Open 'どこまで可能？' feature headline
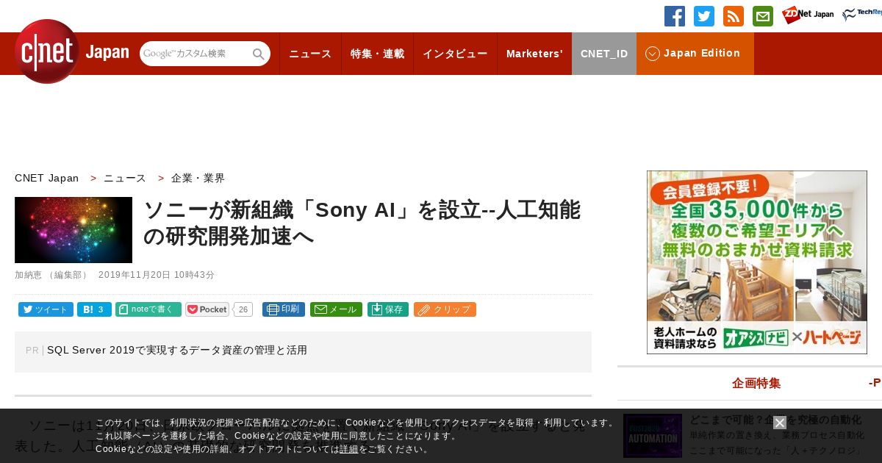 coord(775,420)
